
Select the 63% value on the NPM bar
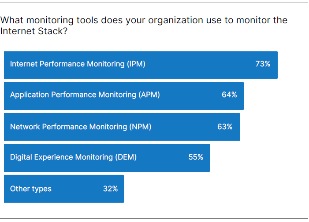coord(225,127)
